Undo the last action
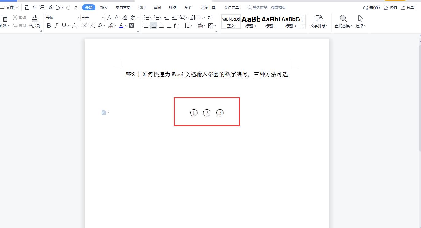 [57, 7]
